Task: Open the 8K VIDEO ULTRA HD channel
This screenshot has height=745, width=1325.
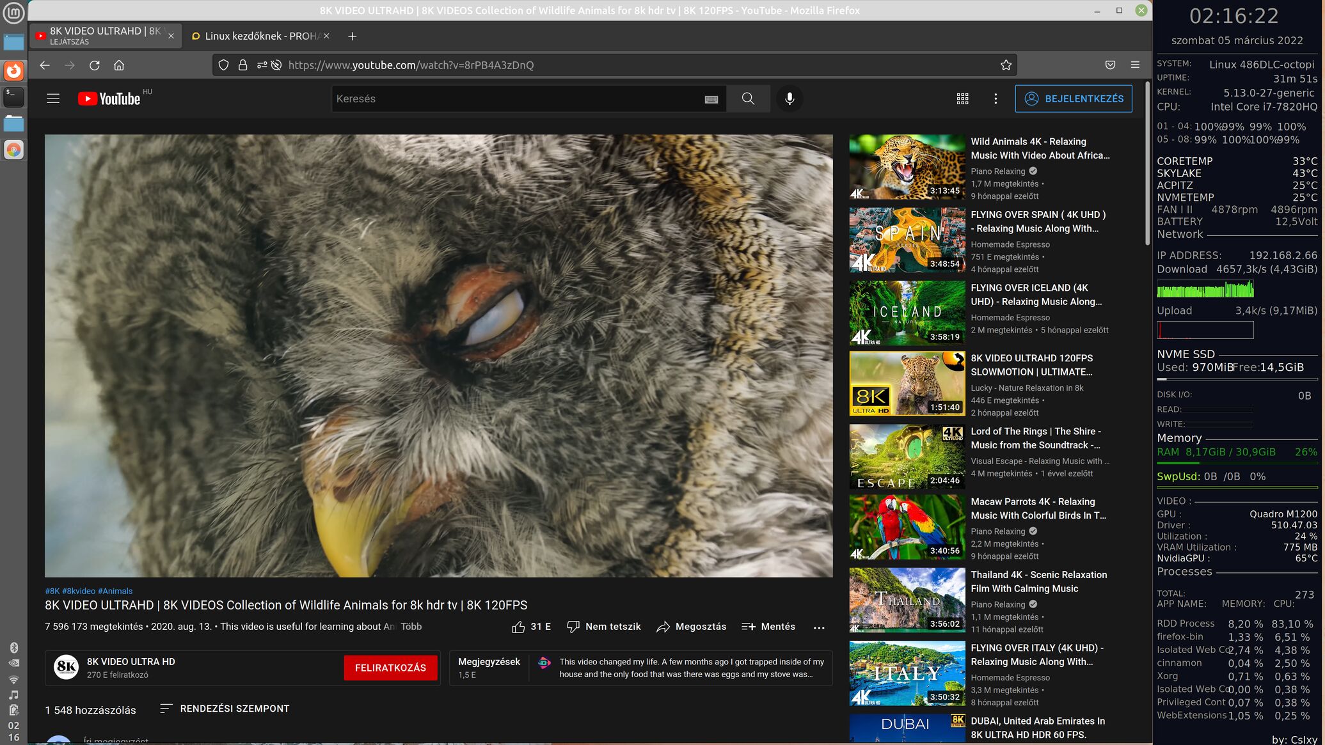Action: (131, 662)
